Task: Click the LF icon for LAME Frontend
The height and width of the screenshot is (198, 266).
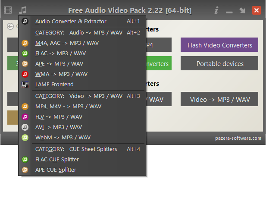Action: [25, 85]
